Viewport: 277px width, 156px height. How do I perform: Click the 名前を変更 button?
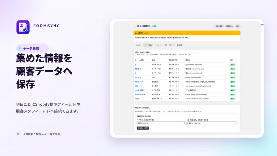point(219,26)
